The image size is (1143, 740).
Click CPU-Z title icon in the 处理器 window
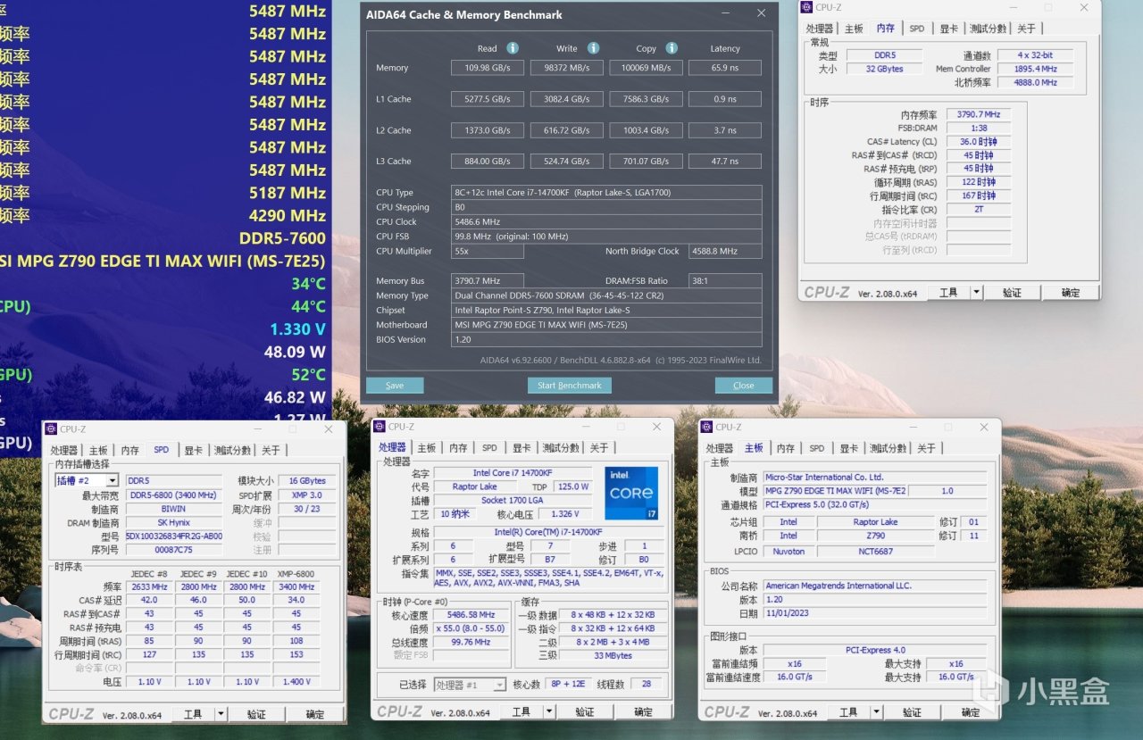pyautogui.click(x=380, y=427)
